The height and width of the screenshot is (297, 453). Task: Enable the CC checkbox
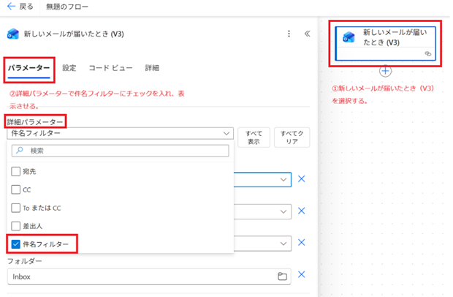click(x=16, y=189)
